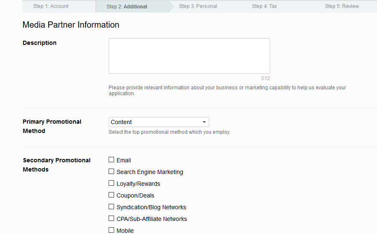This screenshot has width=377, height=234.
Task: Toggle Syndication/Blog Networks checkbox
Action: click(111, 207)
